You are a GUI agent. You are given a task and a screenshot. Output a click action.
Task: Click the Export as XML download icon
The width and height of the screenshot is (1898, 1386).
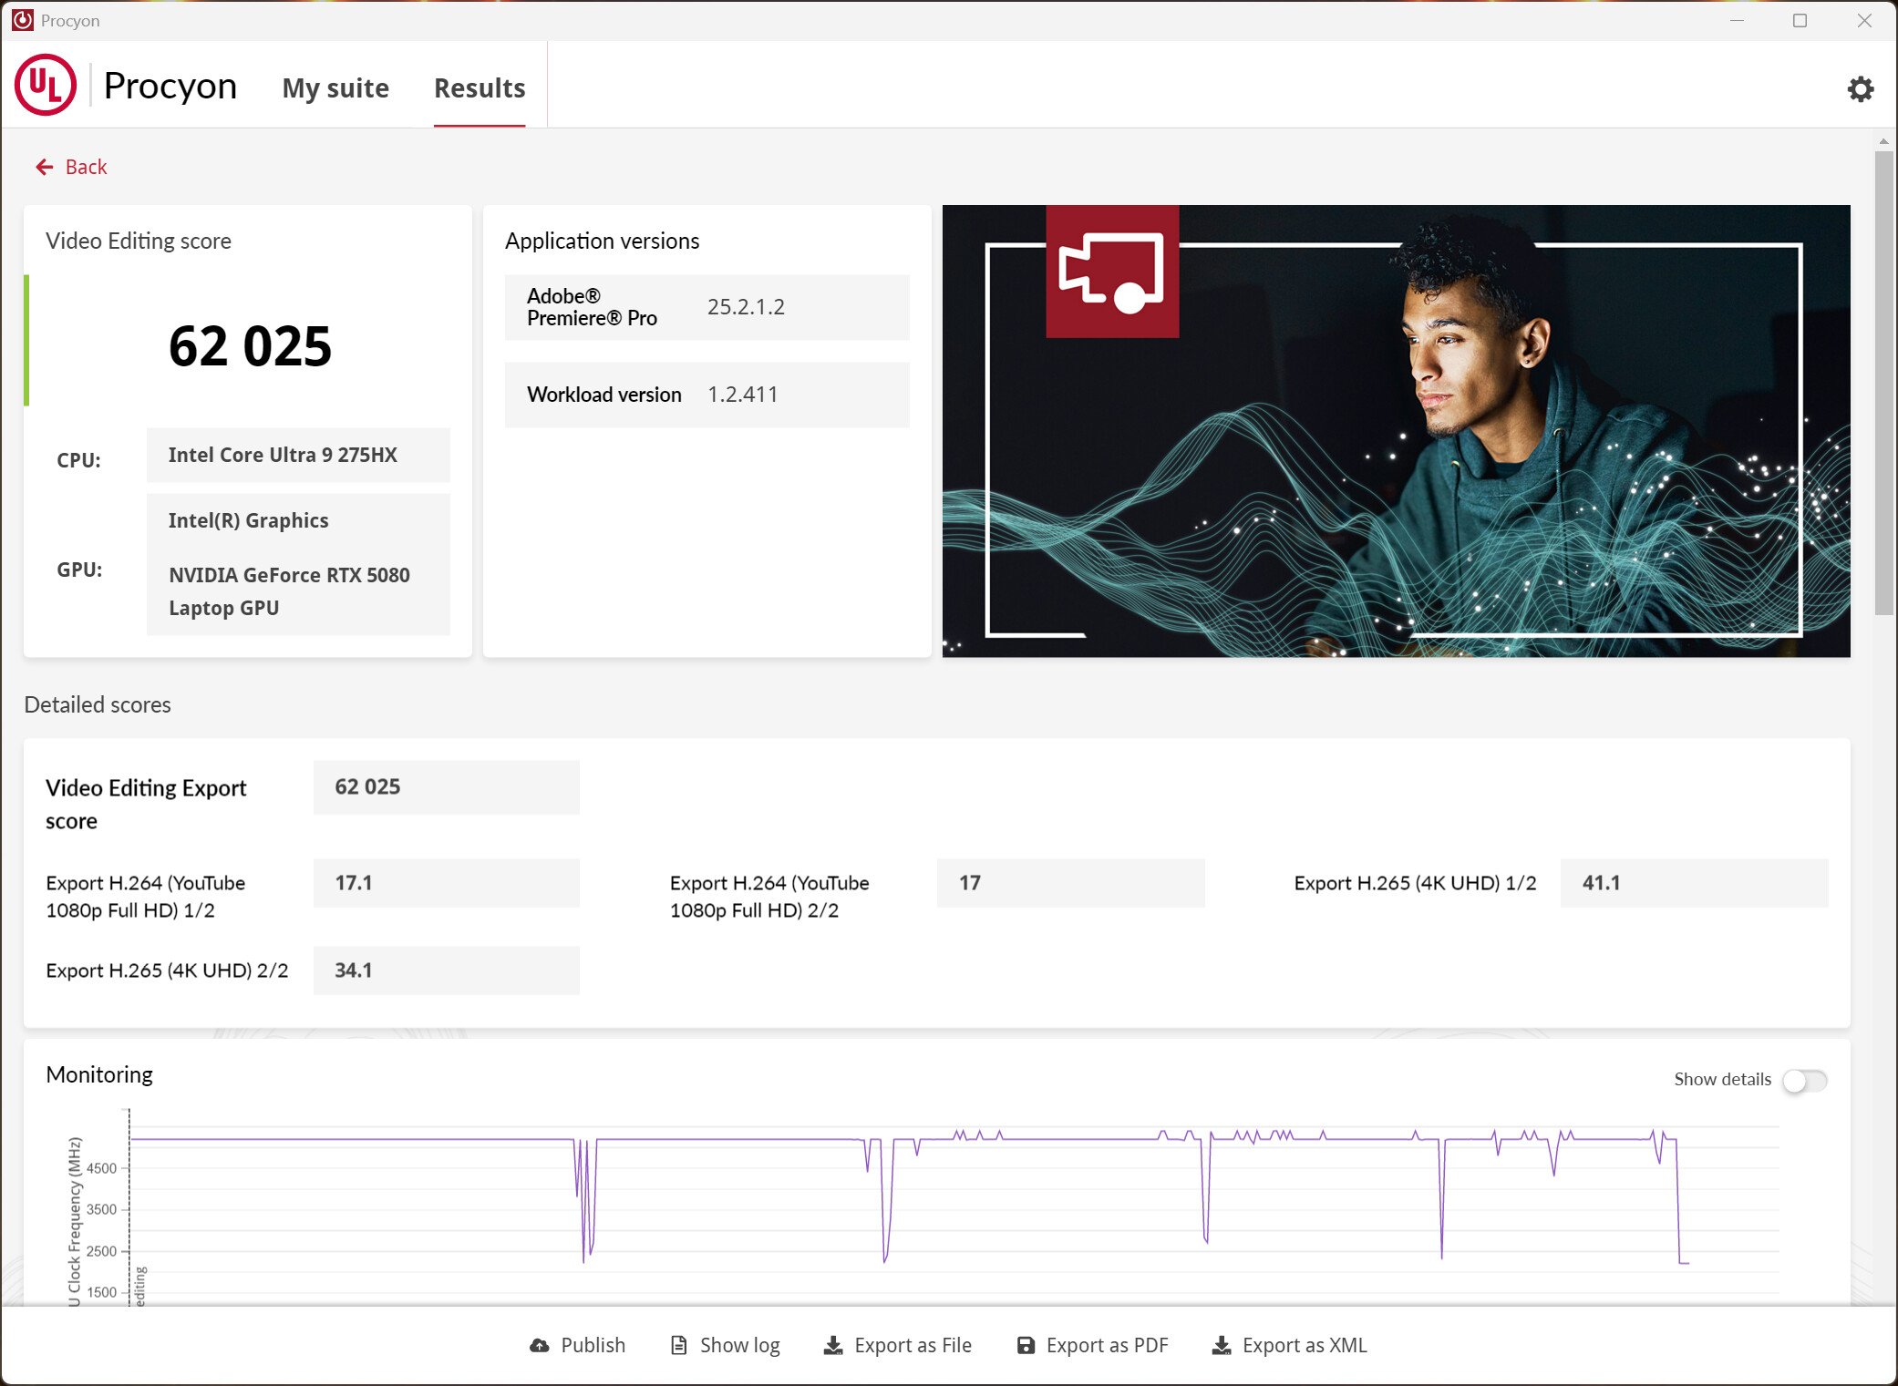[x=1221, y=1345]
